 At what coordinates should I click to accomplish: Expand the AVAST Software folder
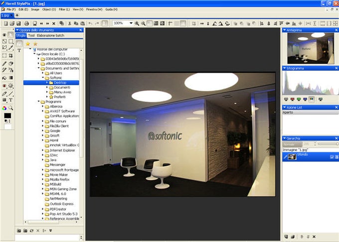click(42, 111)
